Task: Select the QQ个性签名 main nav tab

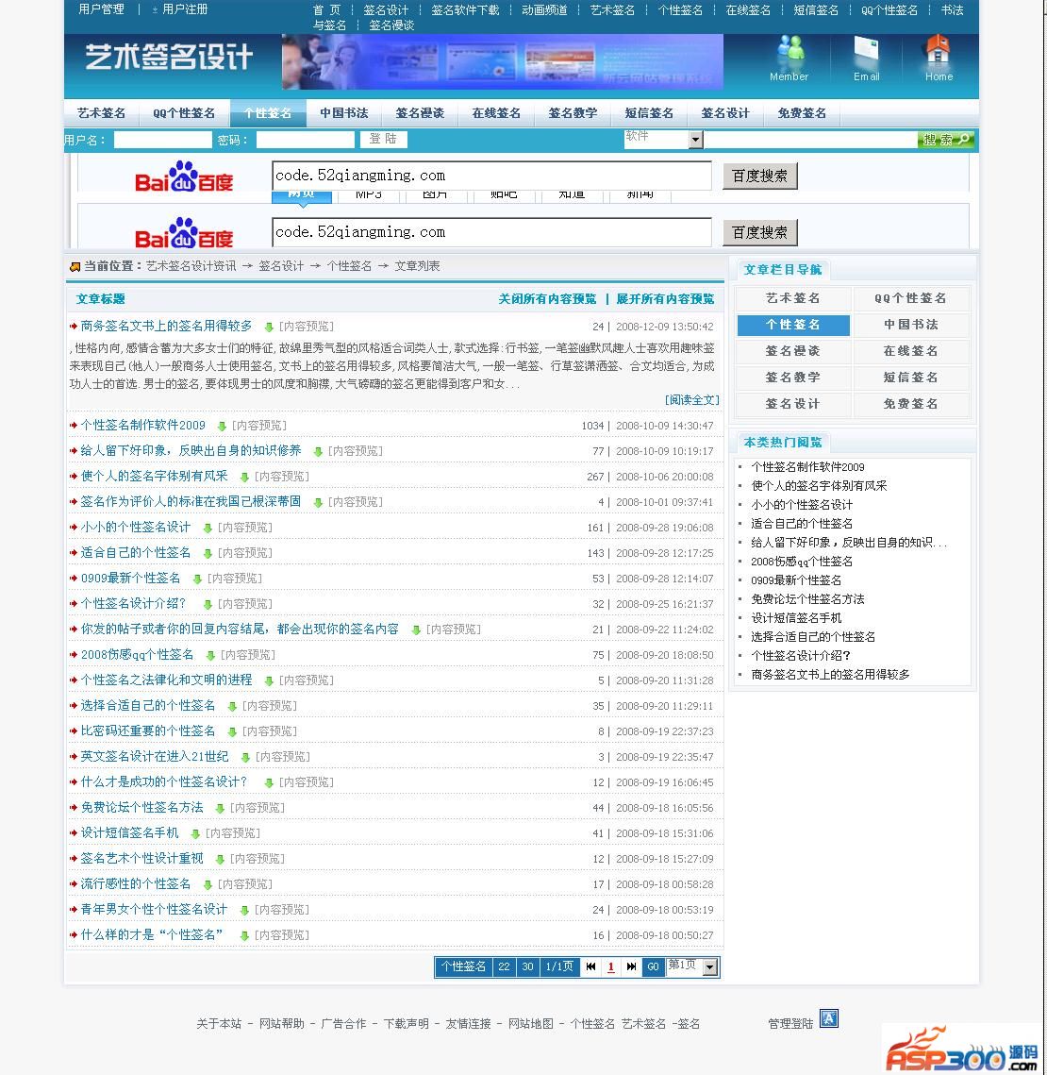Action: click(x=184, y=113)
